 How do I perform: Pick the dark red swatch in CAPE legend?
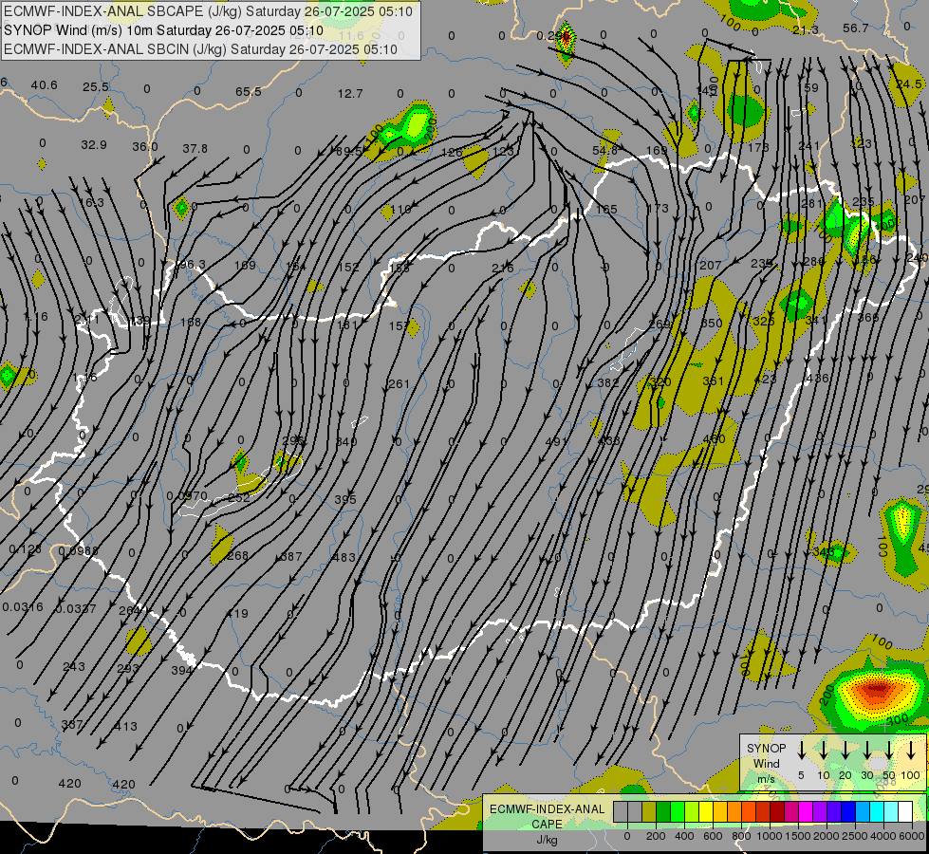click(x=777, y=812)
